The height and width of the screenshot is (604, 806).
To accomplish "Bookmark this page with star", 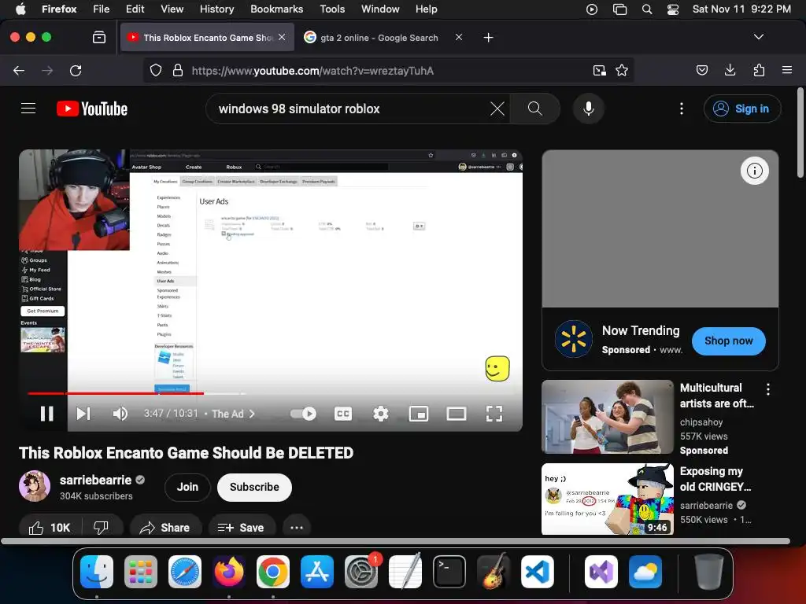I will click(x=622, y=70).
